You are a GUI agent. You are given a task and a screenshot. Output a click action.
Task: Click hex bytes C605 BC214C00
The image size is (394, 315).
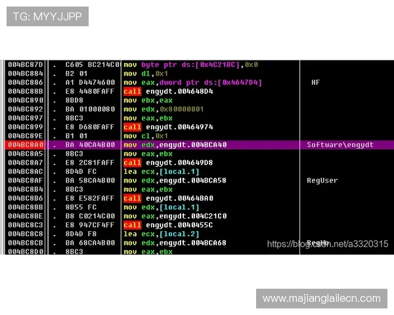[93, 65]
